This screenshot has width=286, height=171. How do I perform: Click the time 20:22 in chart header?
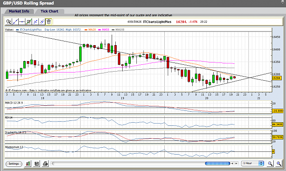(x=204, y=22)
